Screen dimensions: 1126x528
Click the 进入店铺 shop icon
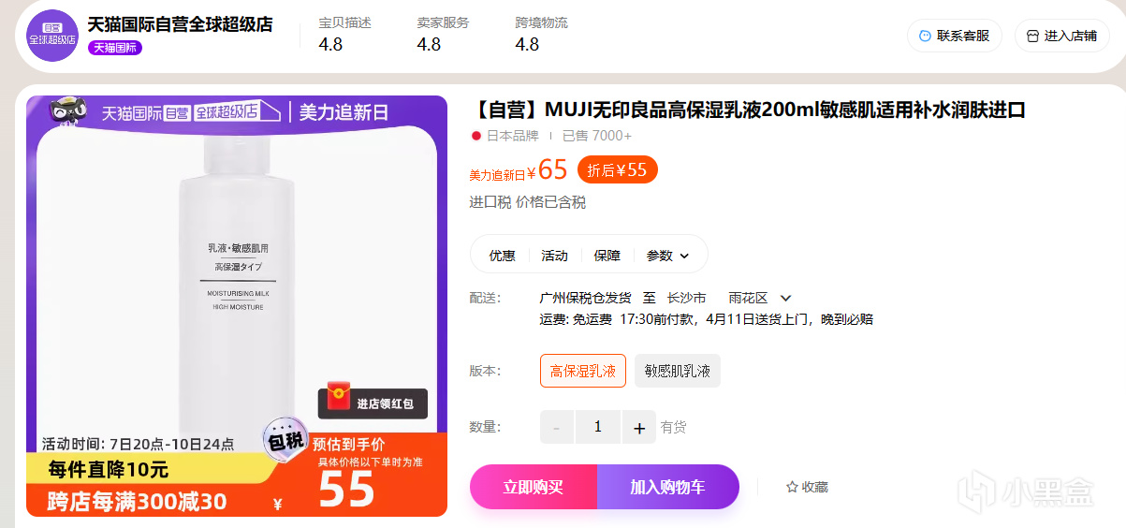point(1032,36)
